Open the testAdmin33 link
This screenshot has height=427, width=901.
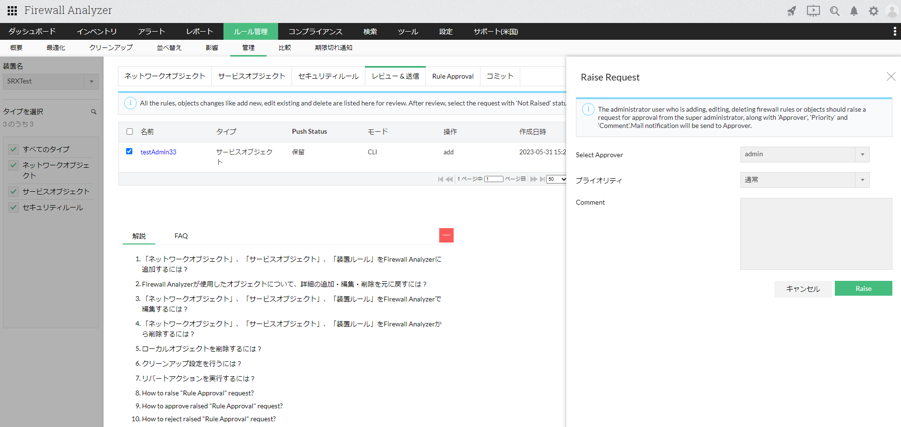tap(158, 152)
